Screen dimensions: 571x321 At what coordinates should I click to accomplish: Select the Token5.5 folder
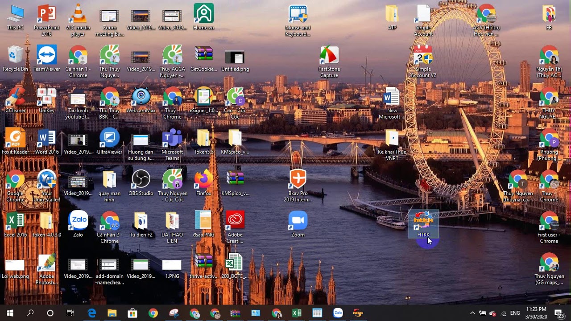(x=203, y=141)
